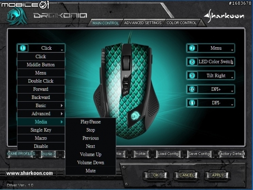Choose Single Key option
Image resolution: width=253 pixels, height=190 pixels.
click(x=41, y=130)
